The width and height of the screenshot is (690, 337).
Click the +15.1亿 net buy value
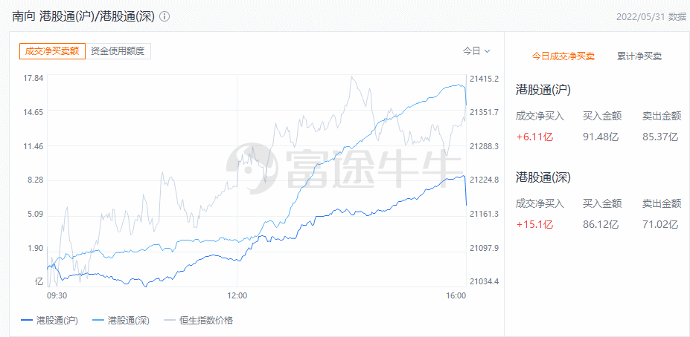[534, 223]
